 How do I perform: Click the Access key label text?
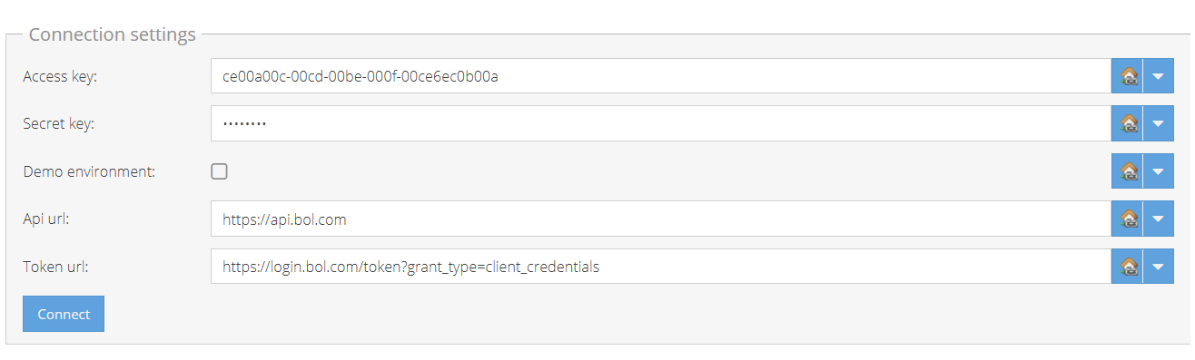[60, 77]
